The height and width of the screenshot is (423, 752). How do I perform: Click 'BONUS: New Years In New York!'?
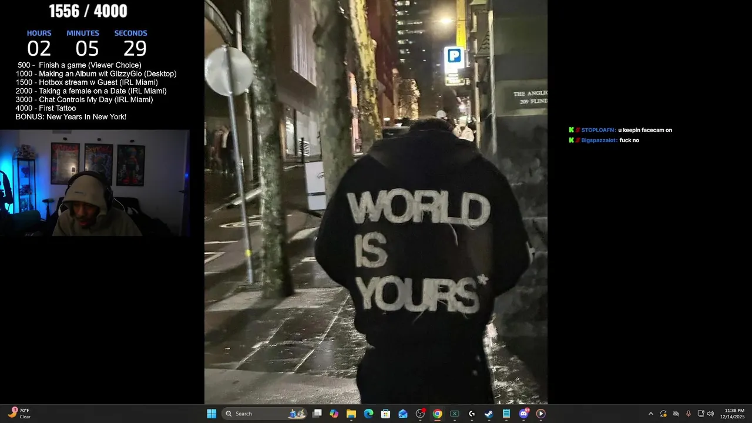click(x=70, y=117)
